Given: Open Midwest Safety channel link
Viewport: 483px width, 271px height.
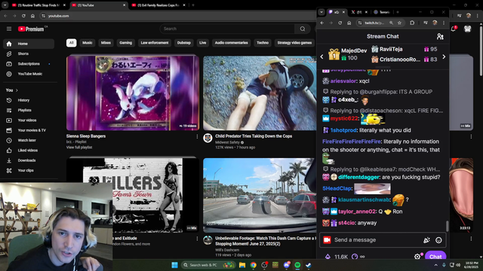Looking at the screenshot, I should [227, 142].
